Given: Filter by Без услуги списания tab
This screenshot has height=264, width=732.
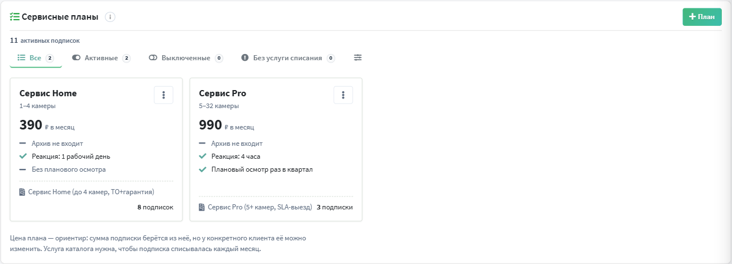Looking at the screenshot, I should tap(288, 58).
